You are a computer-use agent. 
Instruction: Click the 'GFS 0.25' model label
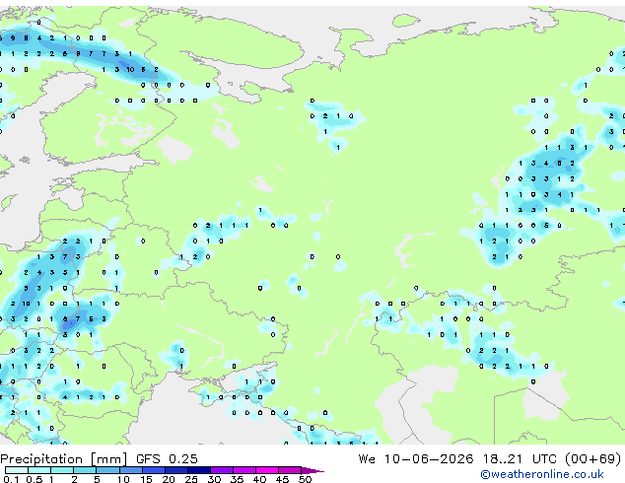pos(167,459)
